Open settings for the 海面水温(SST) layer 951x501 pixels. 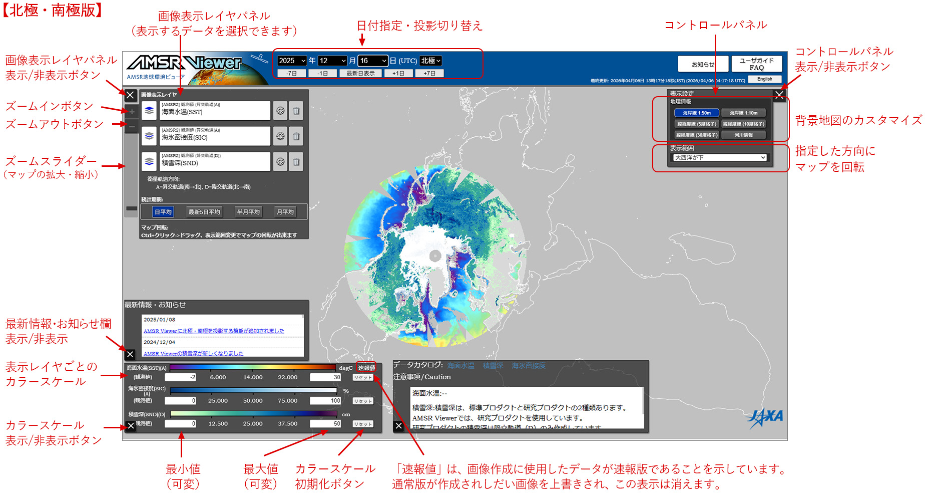(280, 110)
